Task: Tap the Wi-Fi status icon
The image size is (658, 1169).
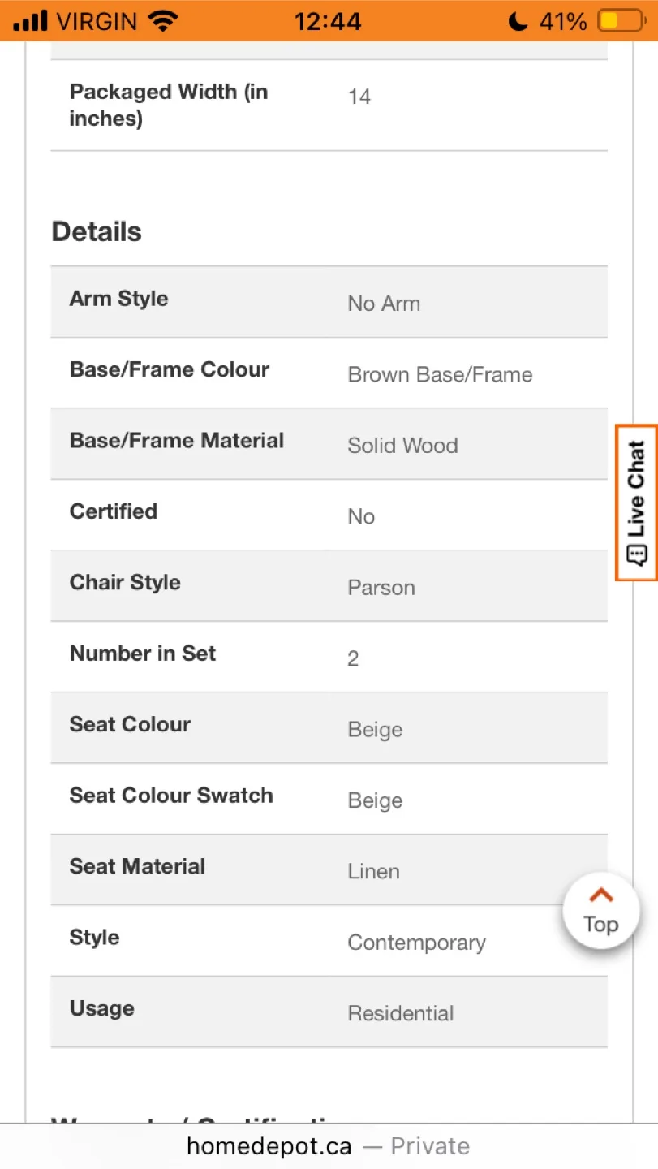Action: [163, 22]
